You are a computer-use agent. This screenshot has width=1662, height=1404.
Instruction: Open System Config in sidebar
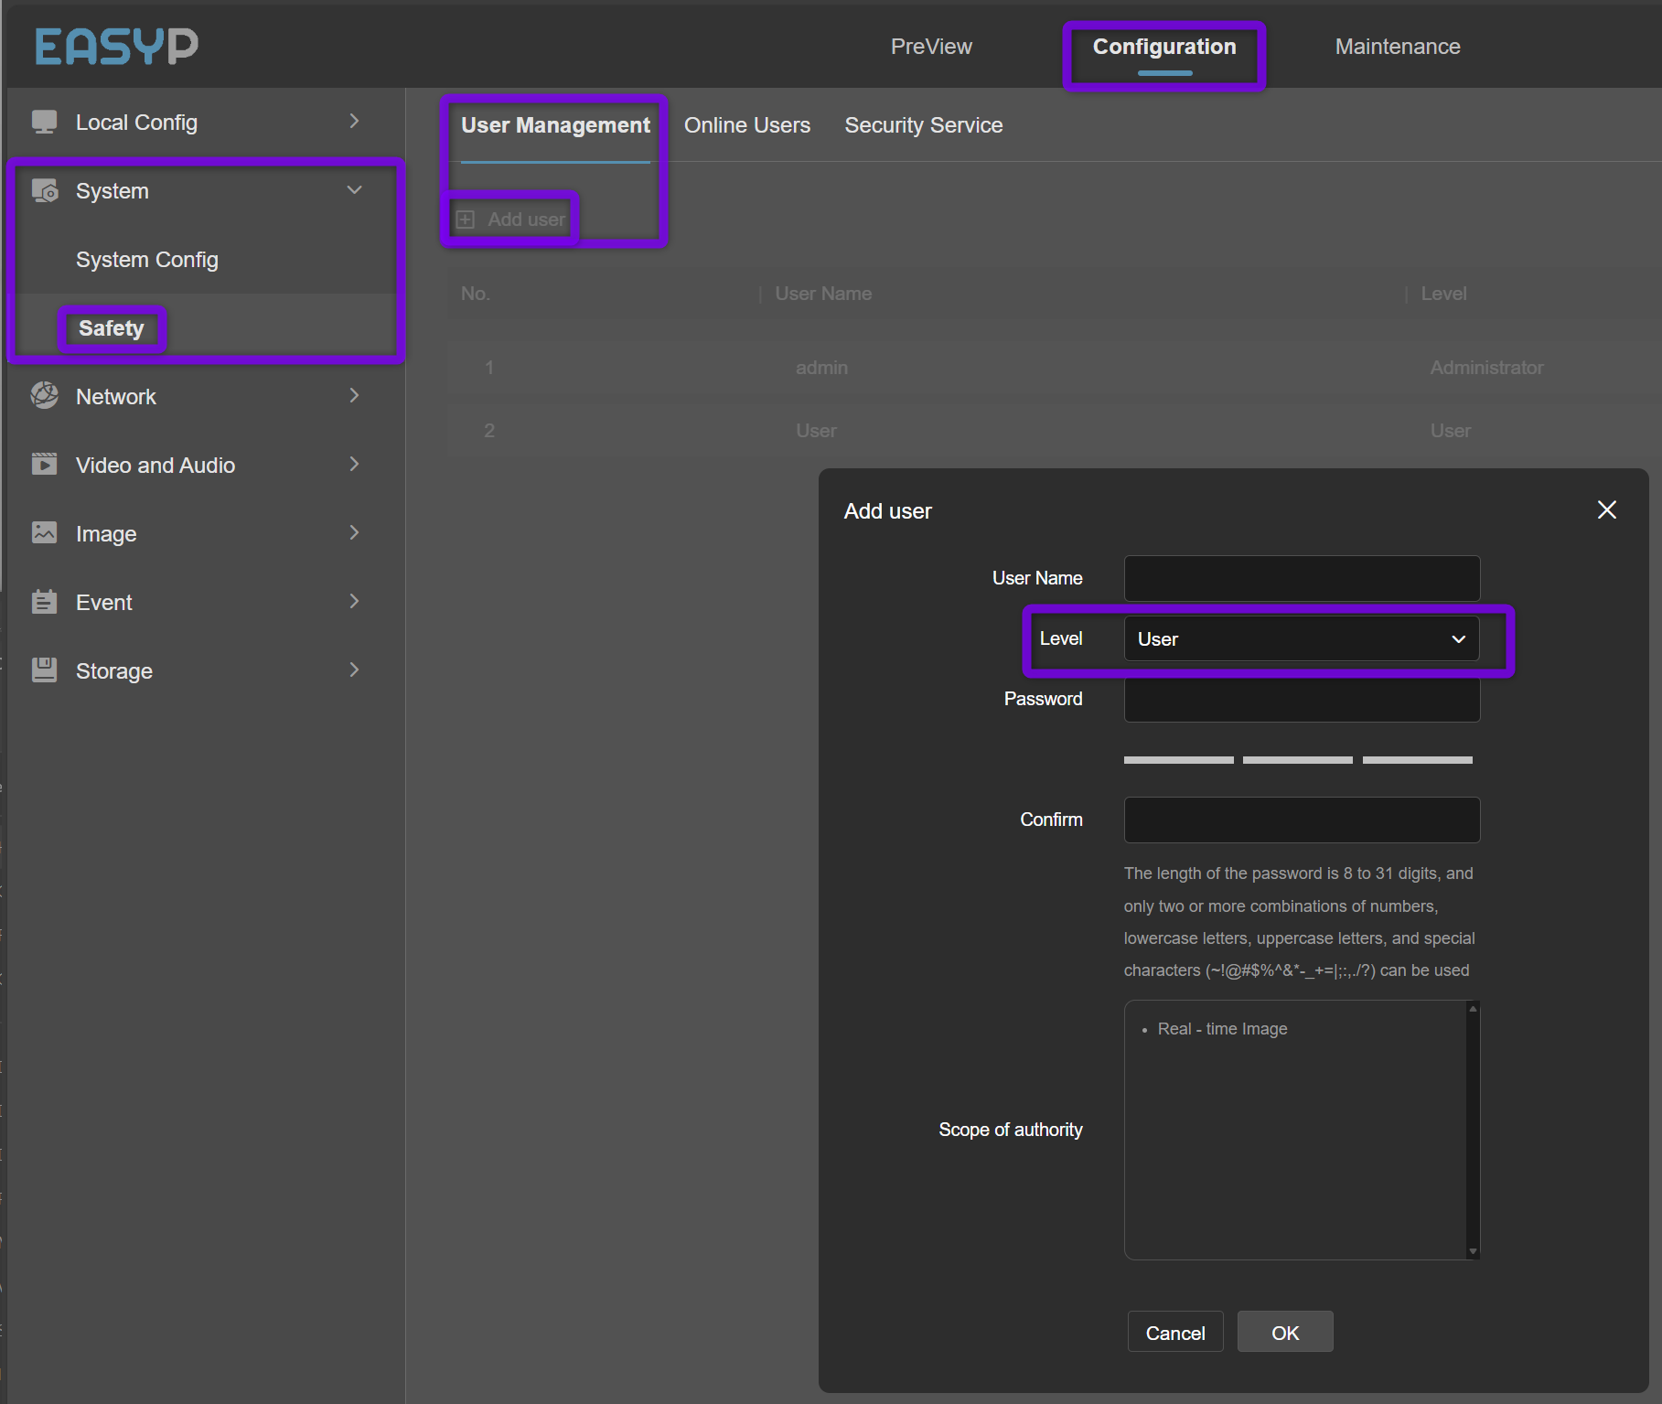click(147, 260)
